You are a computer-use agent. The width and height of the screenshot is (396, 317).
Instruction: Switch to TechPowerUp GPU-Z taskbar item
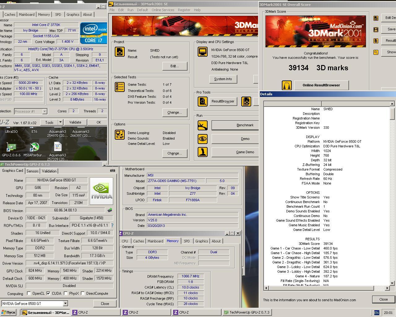coord(247,312)
